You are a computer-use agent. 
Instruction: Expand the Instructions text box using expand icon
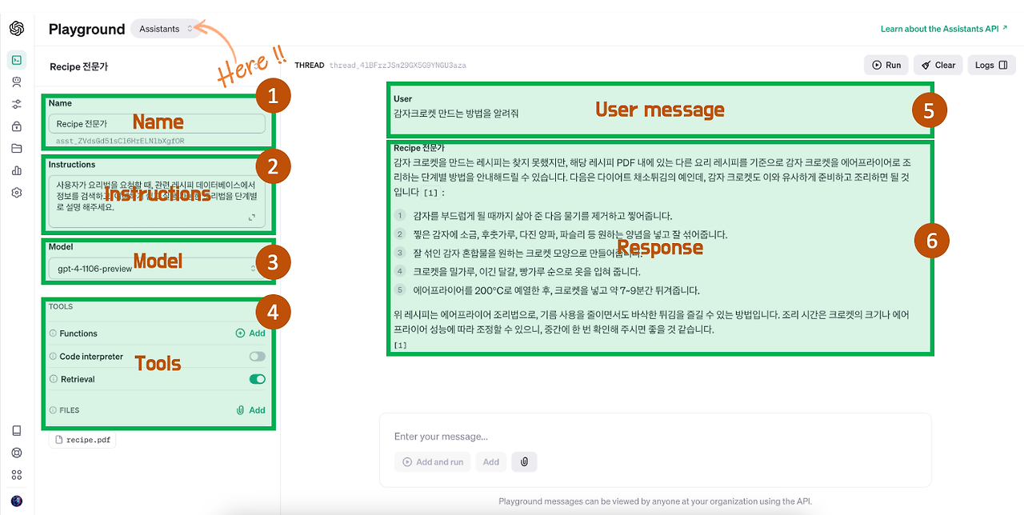252,218
